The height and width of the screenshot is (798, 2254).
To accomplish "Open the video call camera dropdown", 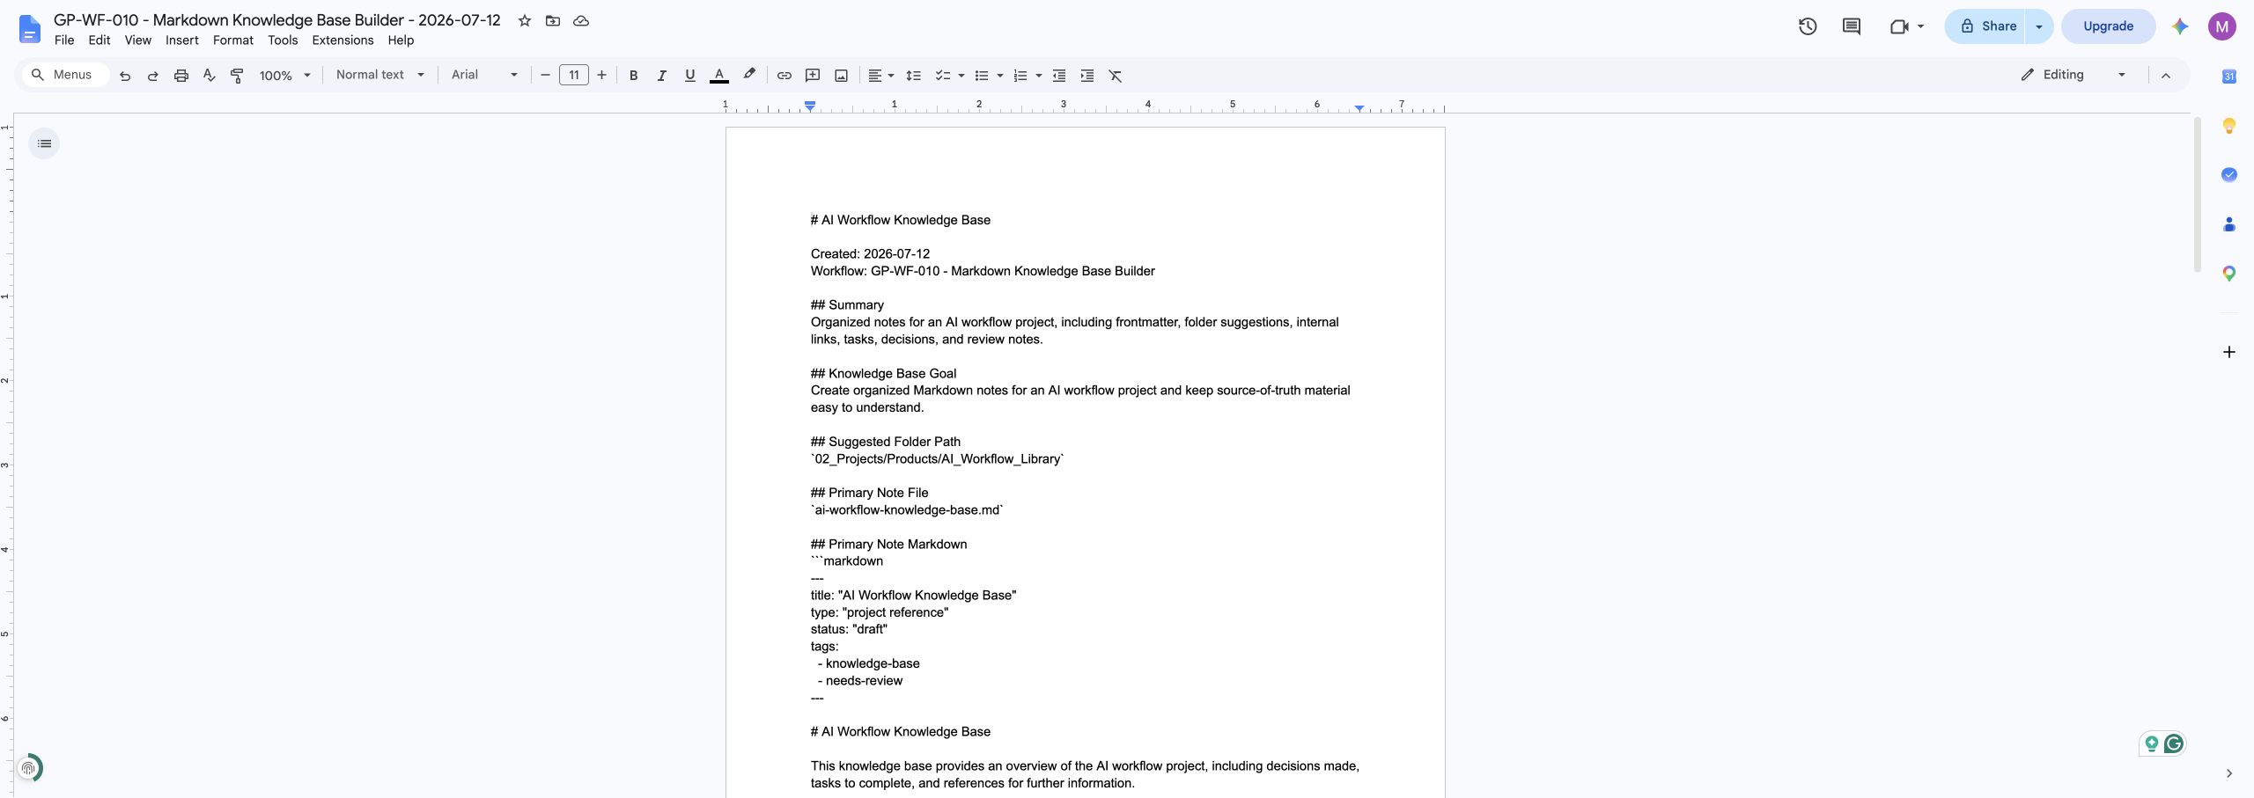I will tap(1907, 26).
